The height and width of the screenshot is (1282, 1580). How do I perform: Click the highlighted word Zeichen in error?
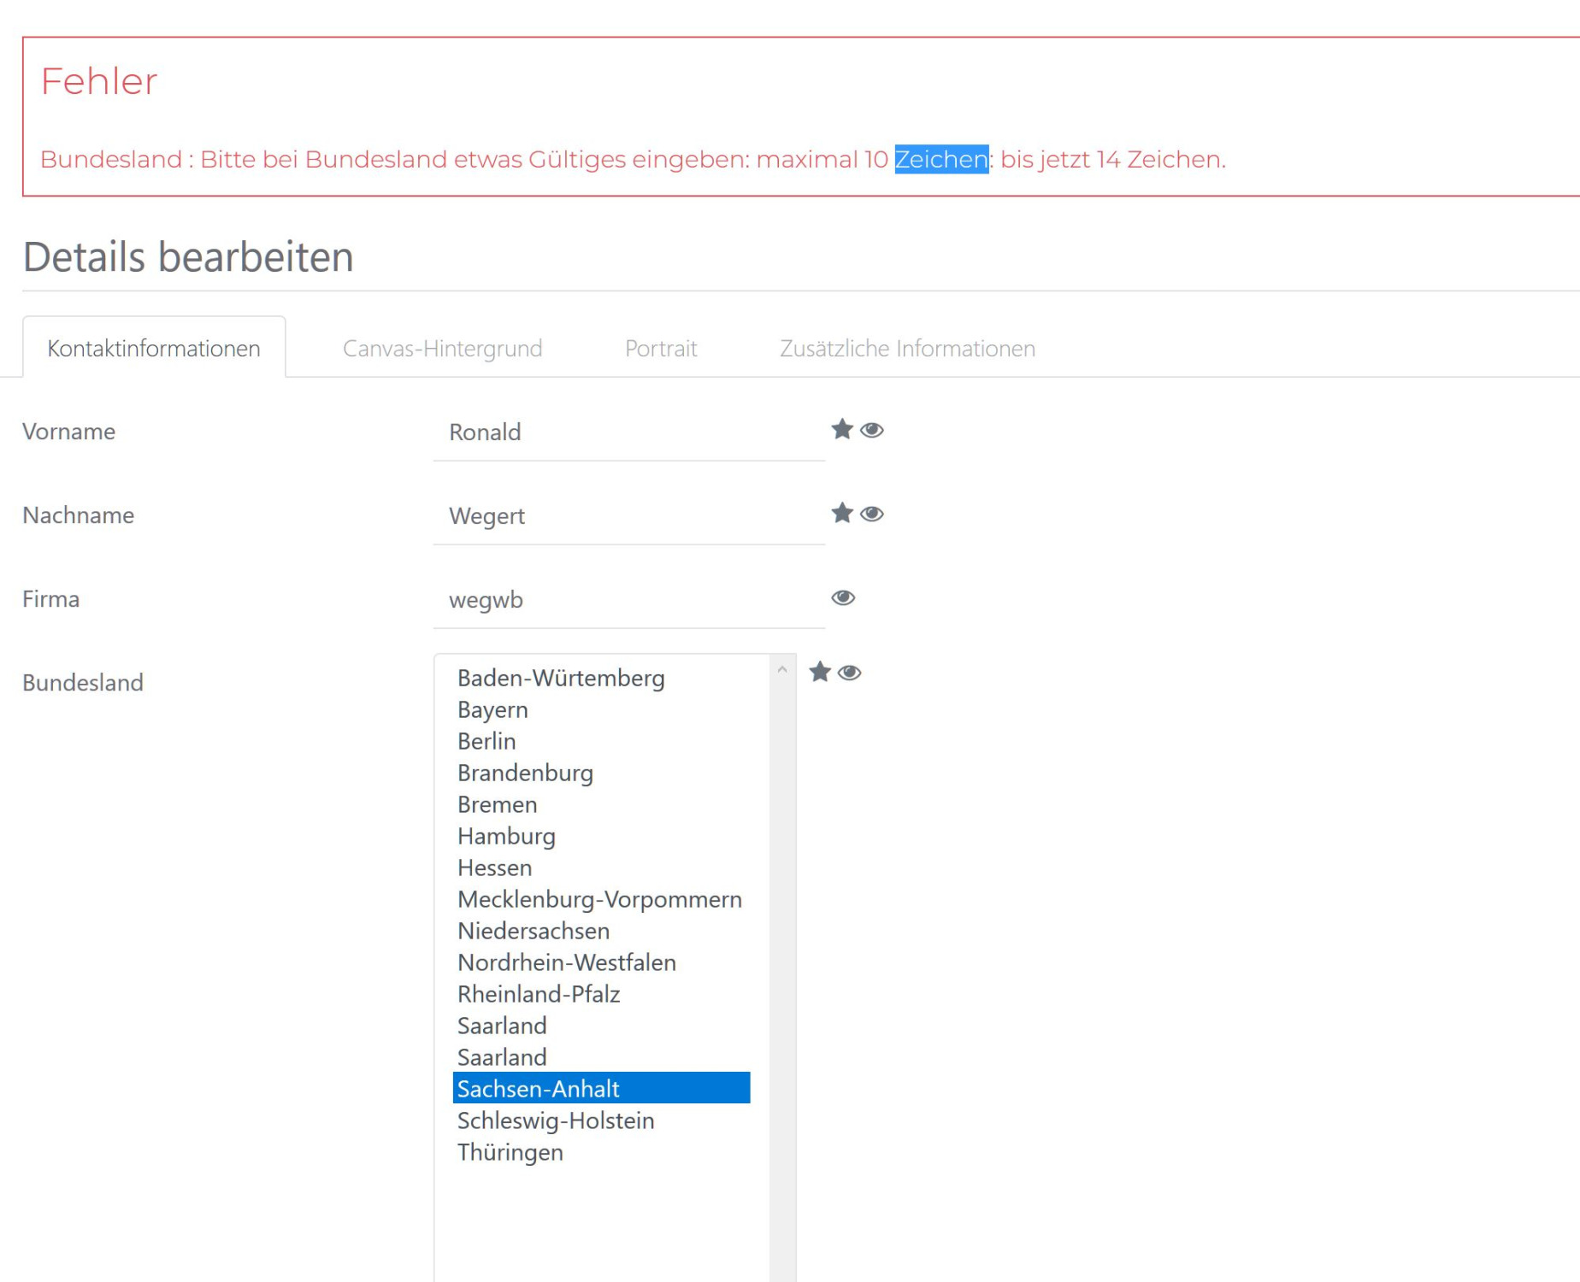[x=941, y=159]
